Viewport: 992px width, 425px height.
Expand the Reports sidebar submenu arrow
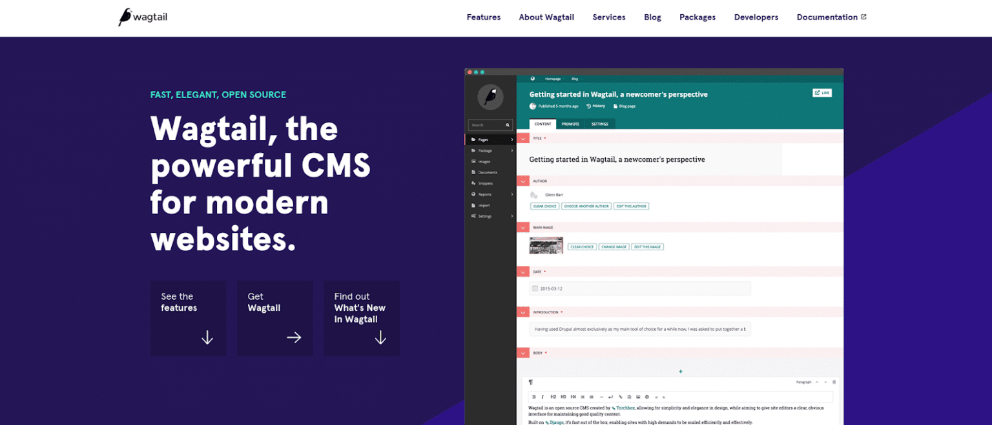click(x=512, y=194)
